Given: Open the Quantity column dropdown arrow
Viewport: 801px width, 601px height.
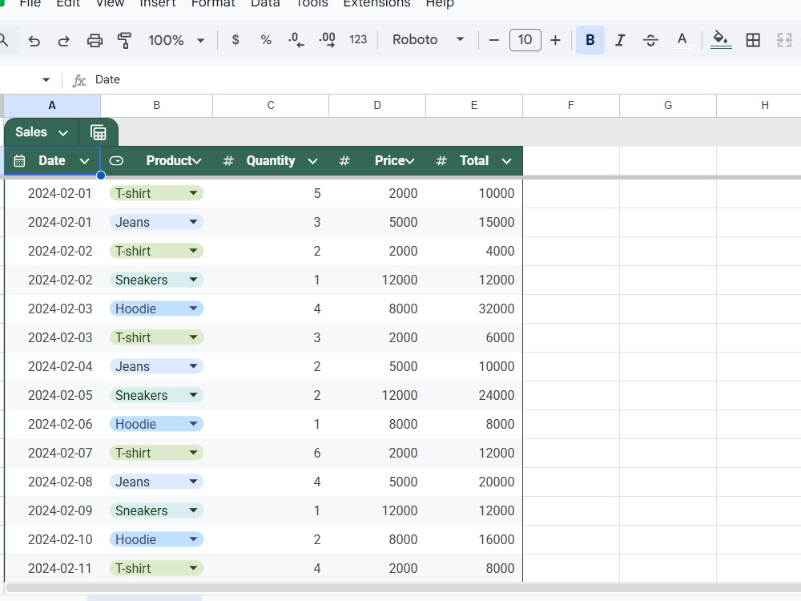Looking at the screenshot, I should [x=312, y=162].
